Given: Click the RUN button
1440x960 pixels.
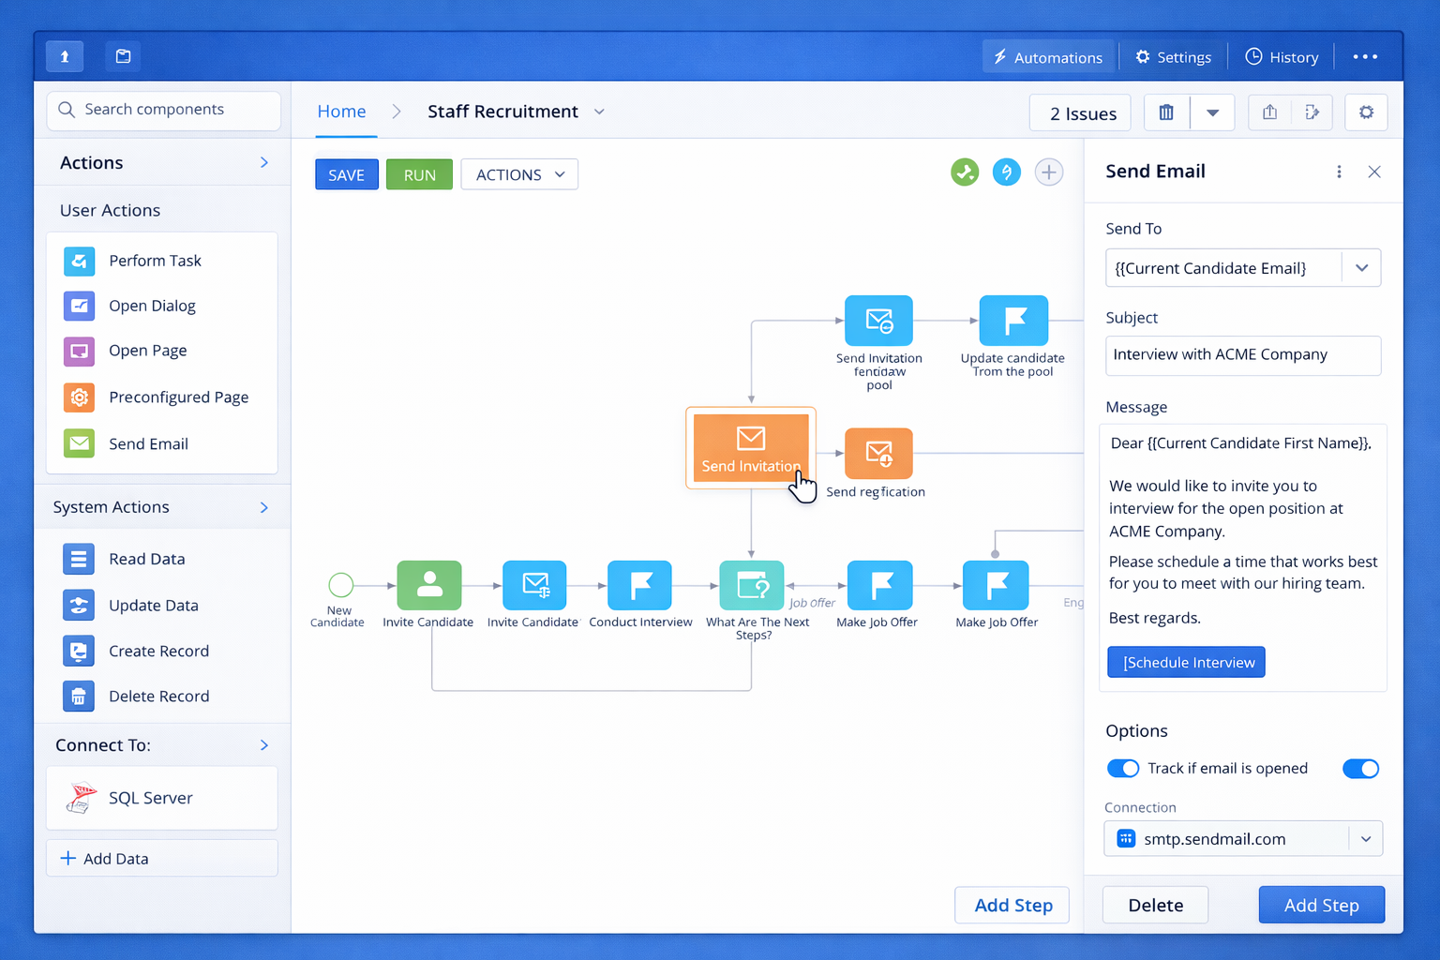Looking at the screenshot, I should tap(419, 174).
